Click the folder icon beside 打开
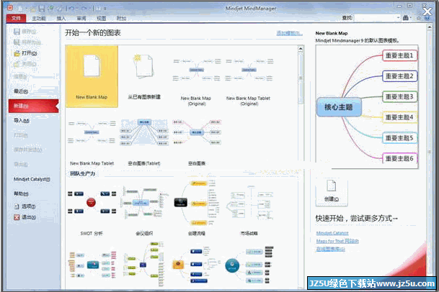 pyautogui.click(x=17, y=53)
